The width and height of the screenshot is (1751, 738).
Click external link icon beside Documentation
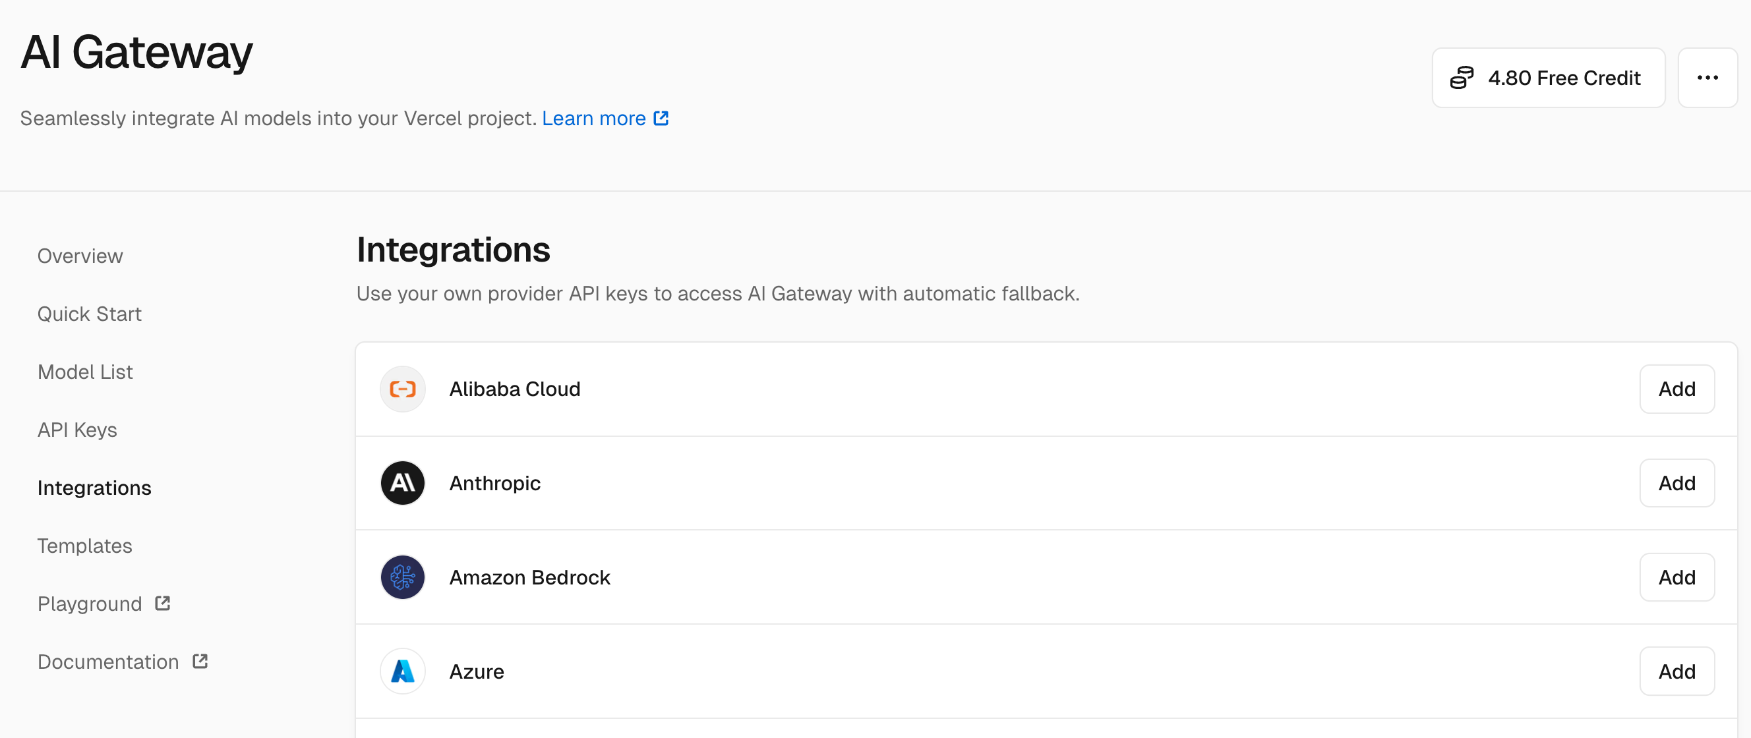200,661
